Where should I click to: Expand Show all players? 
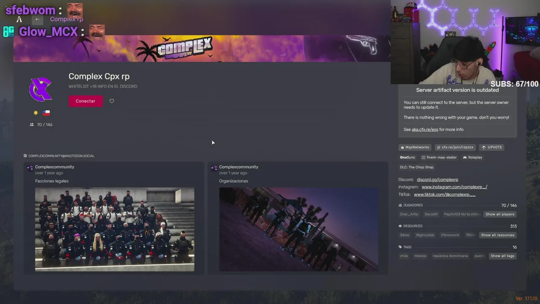tap(500, 214)
